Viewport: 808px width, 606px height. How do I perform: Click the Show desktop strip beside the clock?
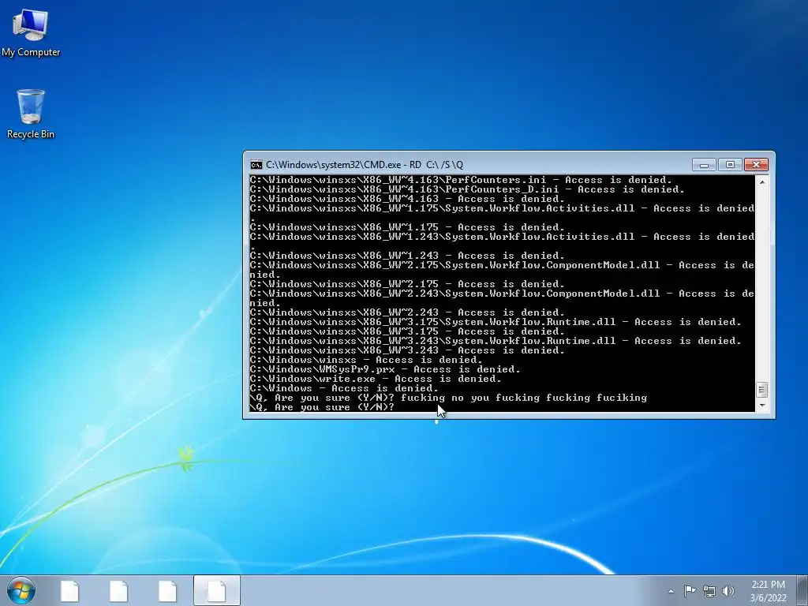[802, 590]
